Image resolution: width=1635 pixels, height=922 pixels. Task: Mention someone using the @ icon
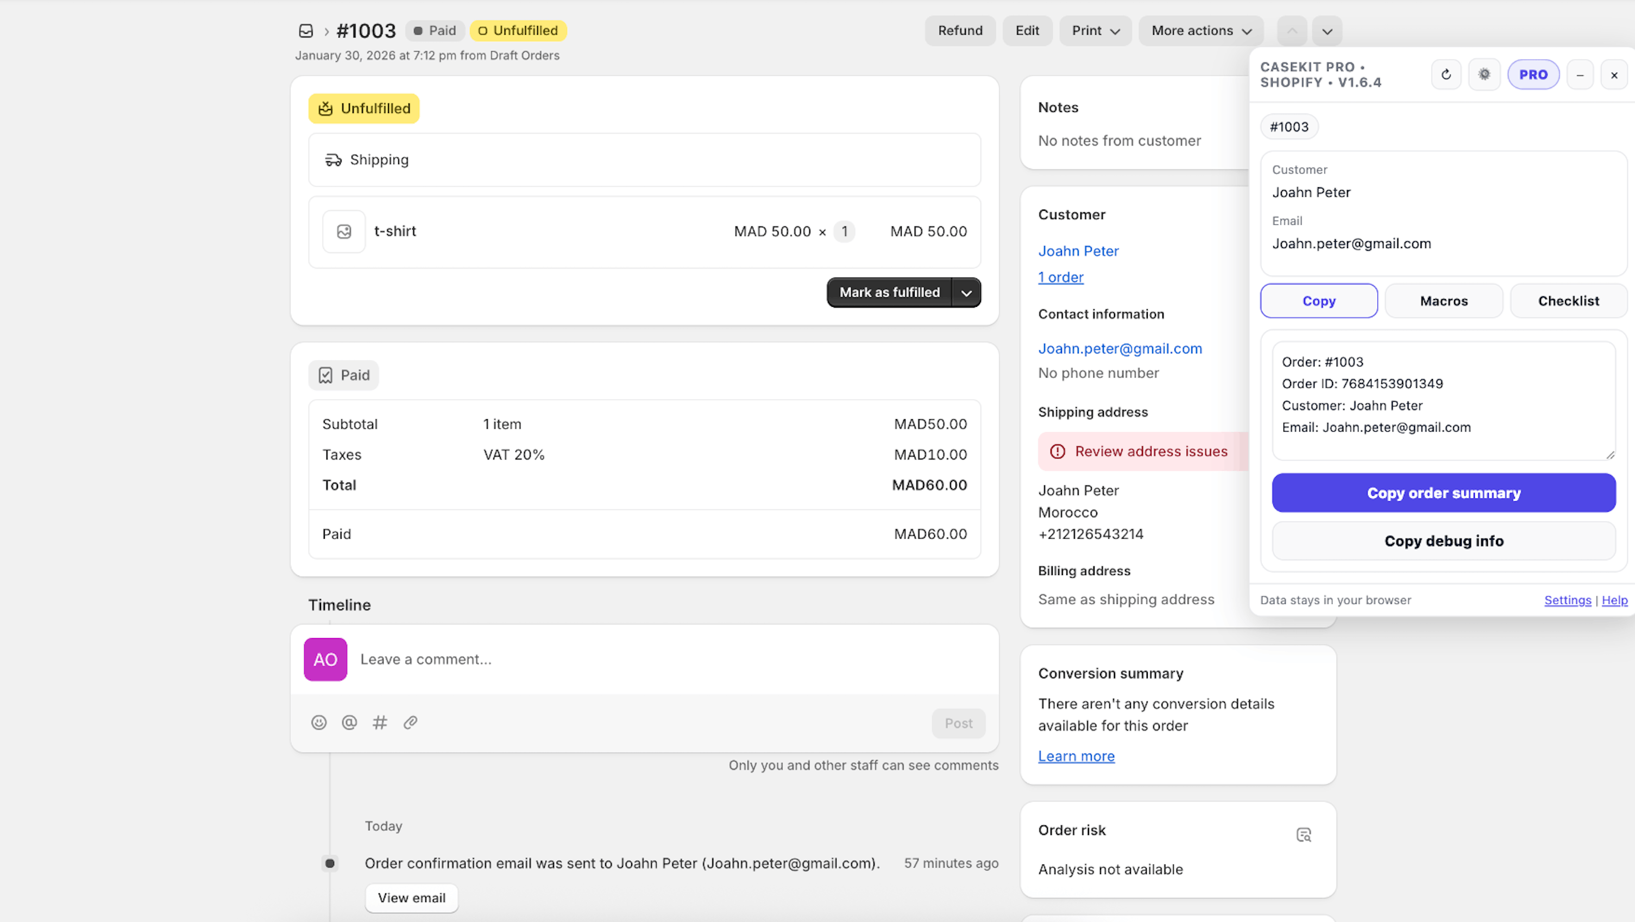point(349,722)
